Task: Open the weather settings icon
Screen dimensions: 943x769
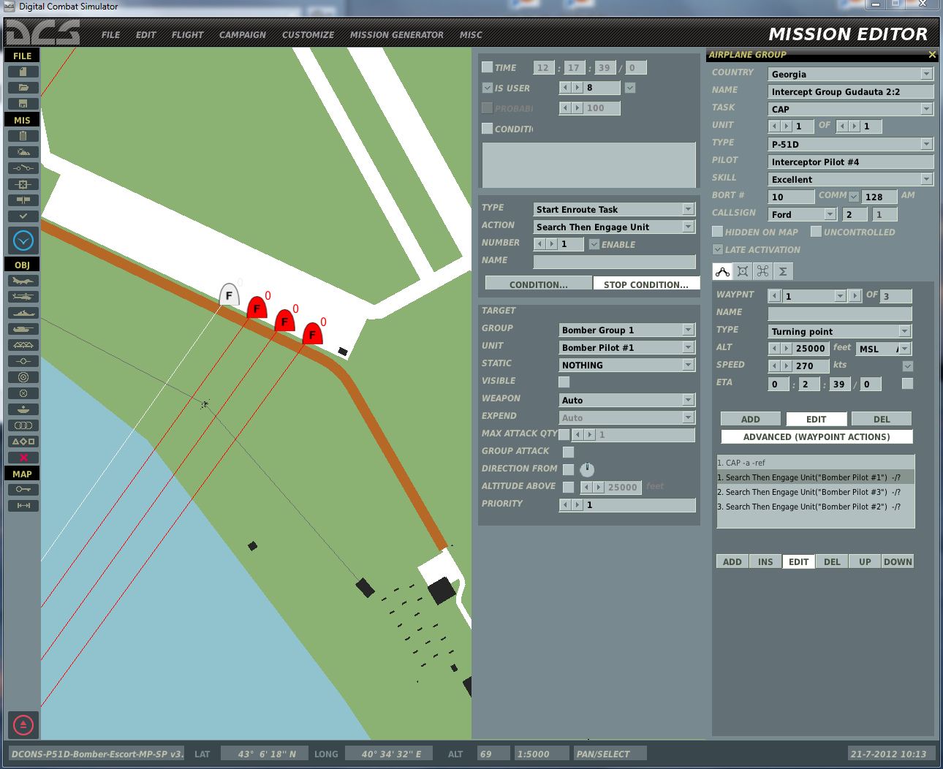Action: [23, 152]
